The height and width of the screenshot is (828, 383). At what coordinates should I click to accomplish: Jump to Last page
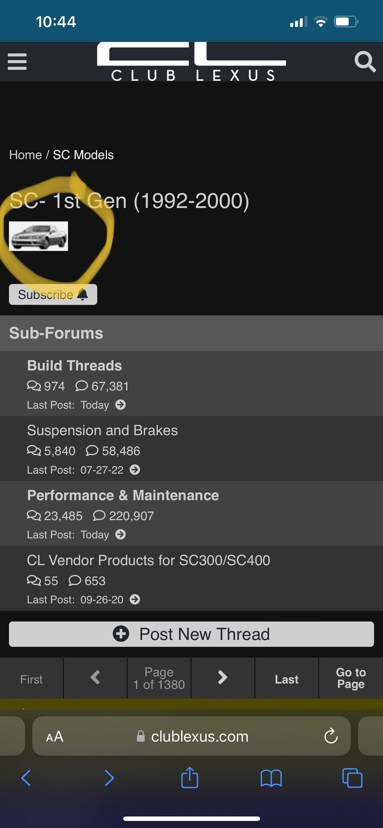(286, 679)
